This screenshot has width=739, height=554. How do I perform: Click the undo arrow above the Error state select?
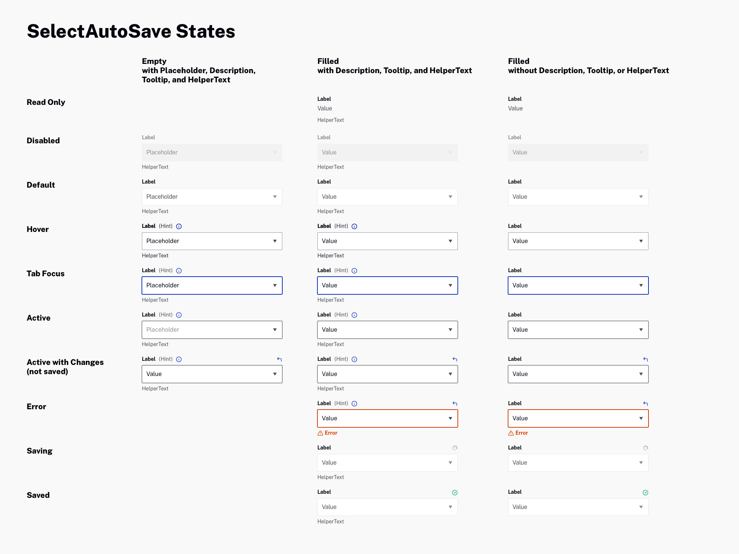(x=454, y=403)
